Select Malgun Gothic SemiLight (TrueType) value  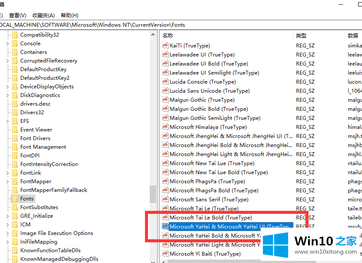215,118
